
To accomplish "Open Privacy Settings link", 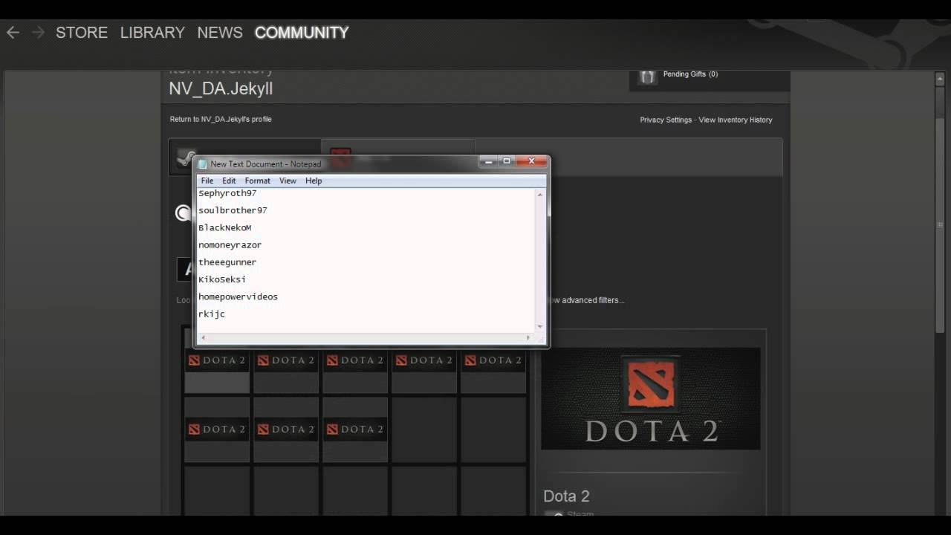I will coord(666,120).
